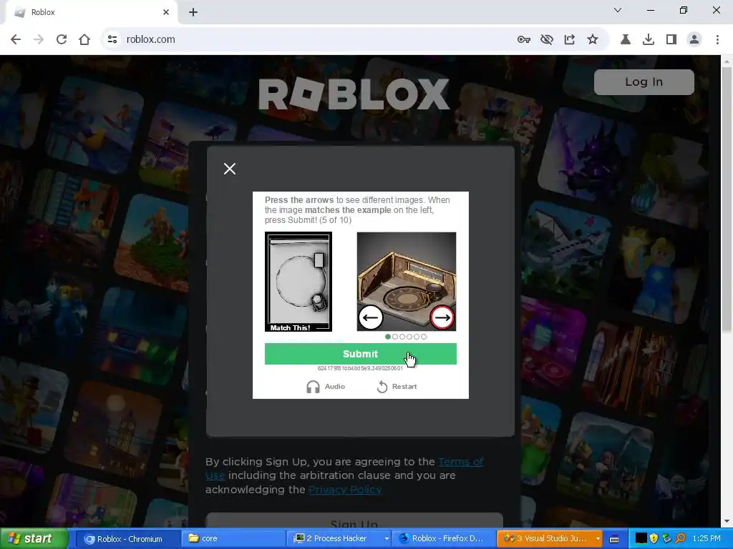This screenshot has height=549, width=733.
Task: Go back to the previous page
Action: pos(16,39)
